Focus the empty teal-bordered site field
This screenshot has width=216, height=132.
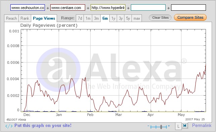point(148,8)
